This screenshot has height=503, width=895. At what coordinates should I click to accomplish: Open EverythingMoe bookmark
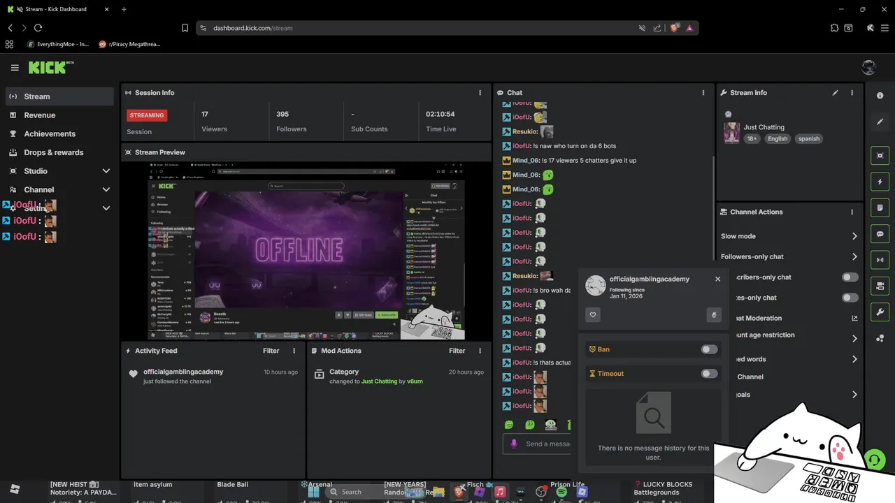pos(58,44)
